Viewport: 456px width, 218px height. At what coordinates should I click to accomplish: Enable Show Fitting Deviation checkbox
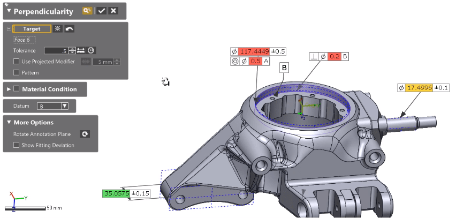[x=17, y=145]
